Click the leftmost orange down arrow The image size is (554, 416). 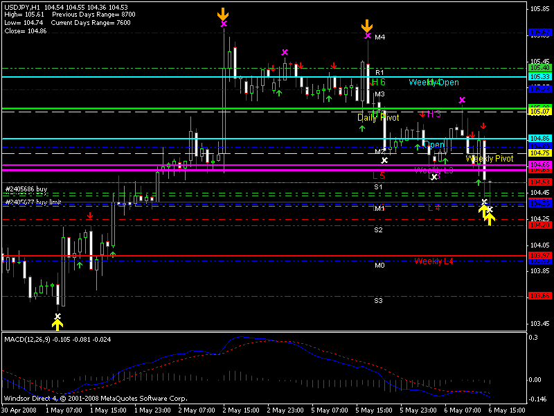(222, 14)
